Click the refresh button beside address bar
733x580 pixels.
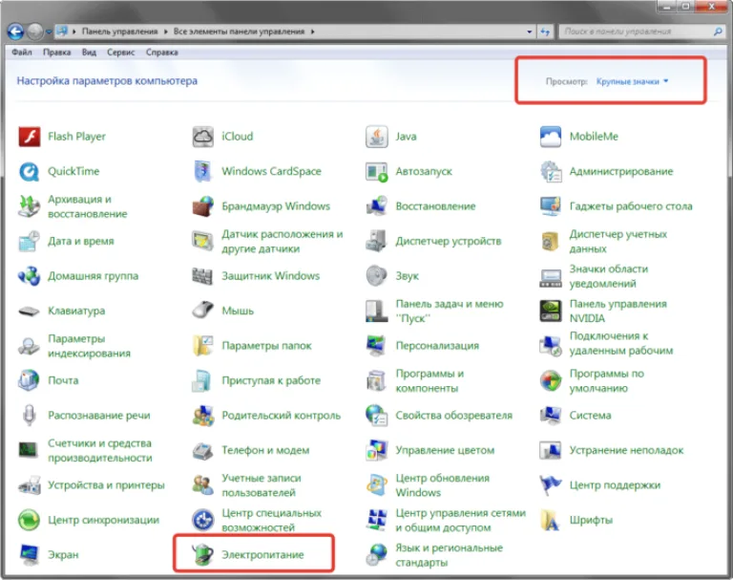(x=545, y=32)
